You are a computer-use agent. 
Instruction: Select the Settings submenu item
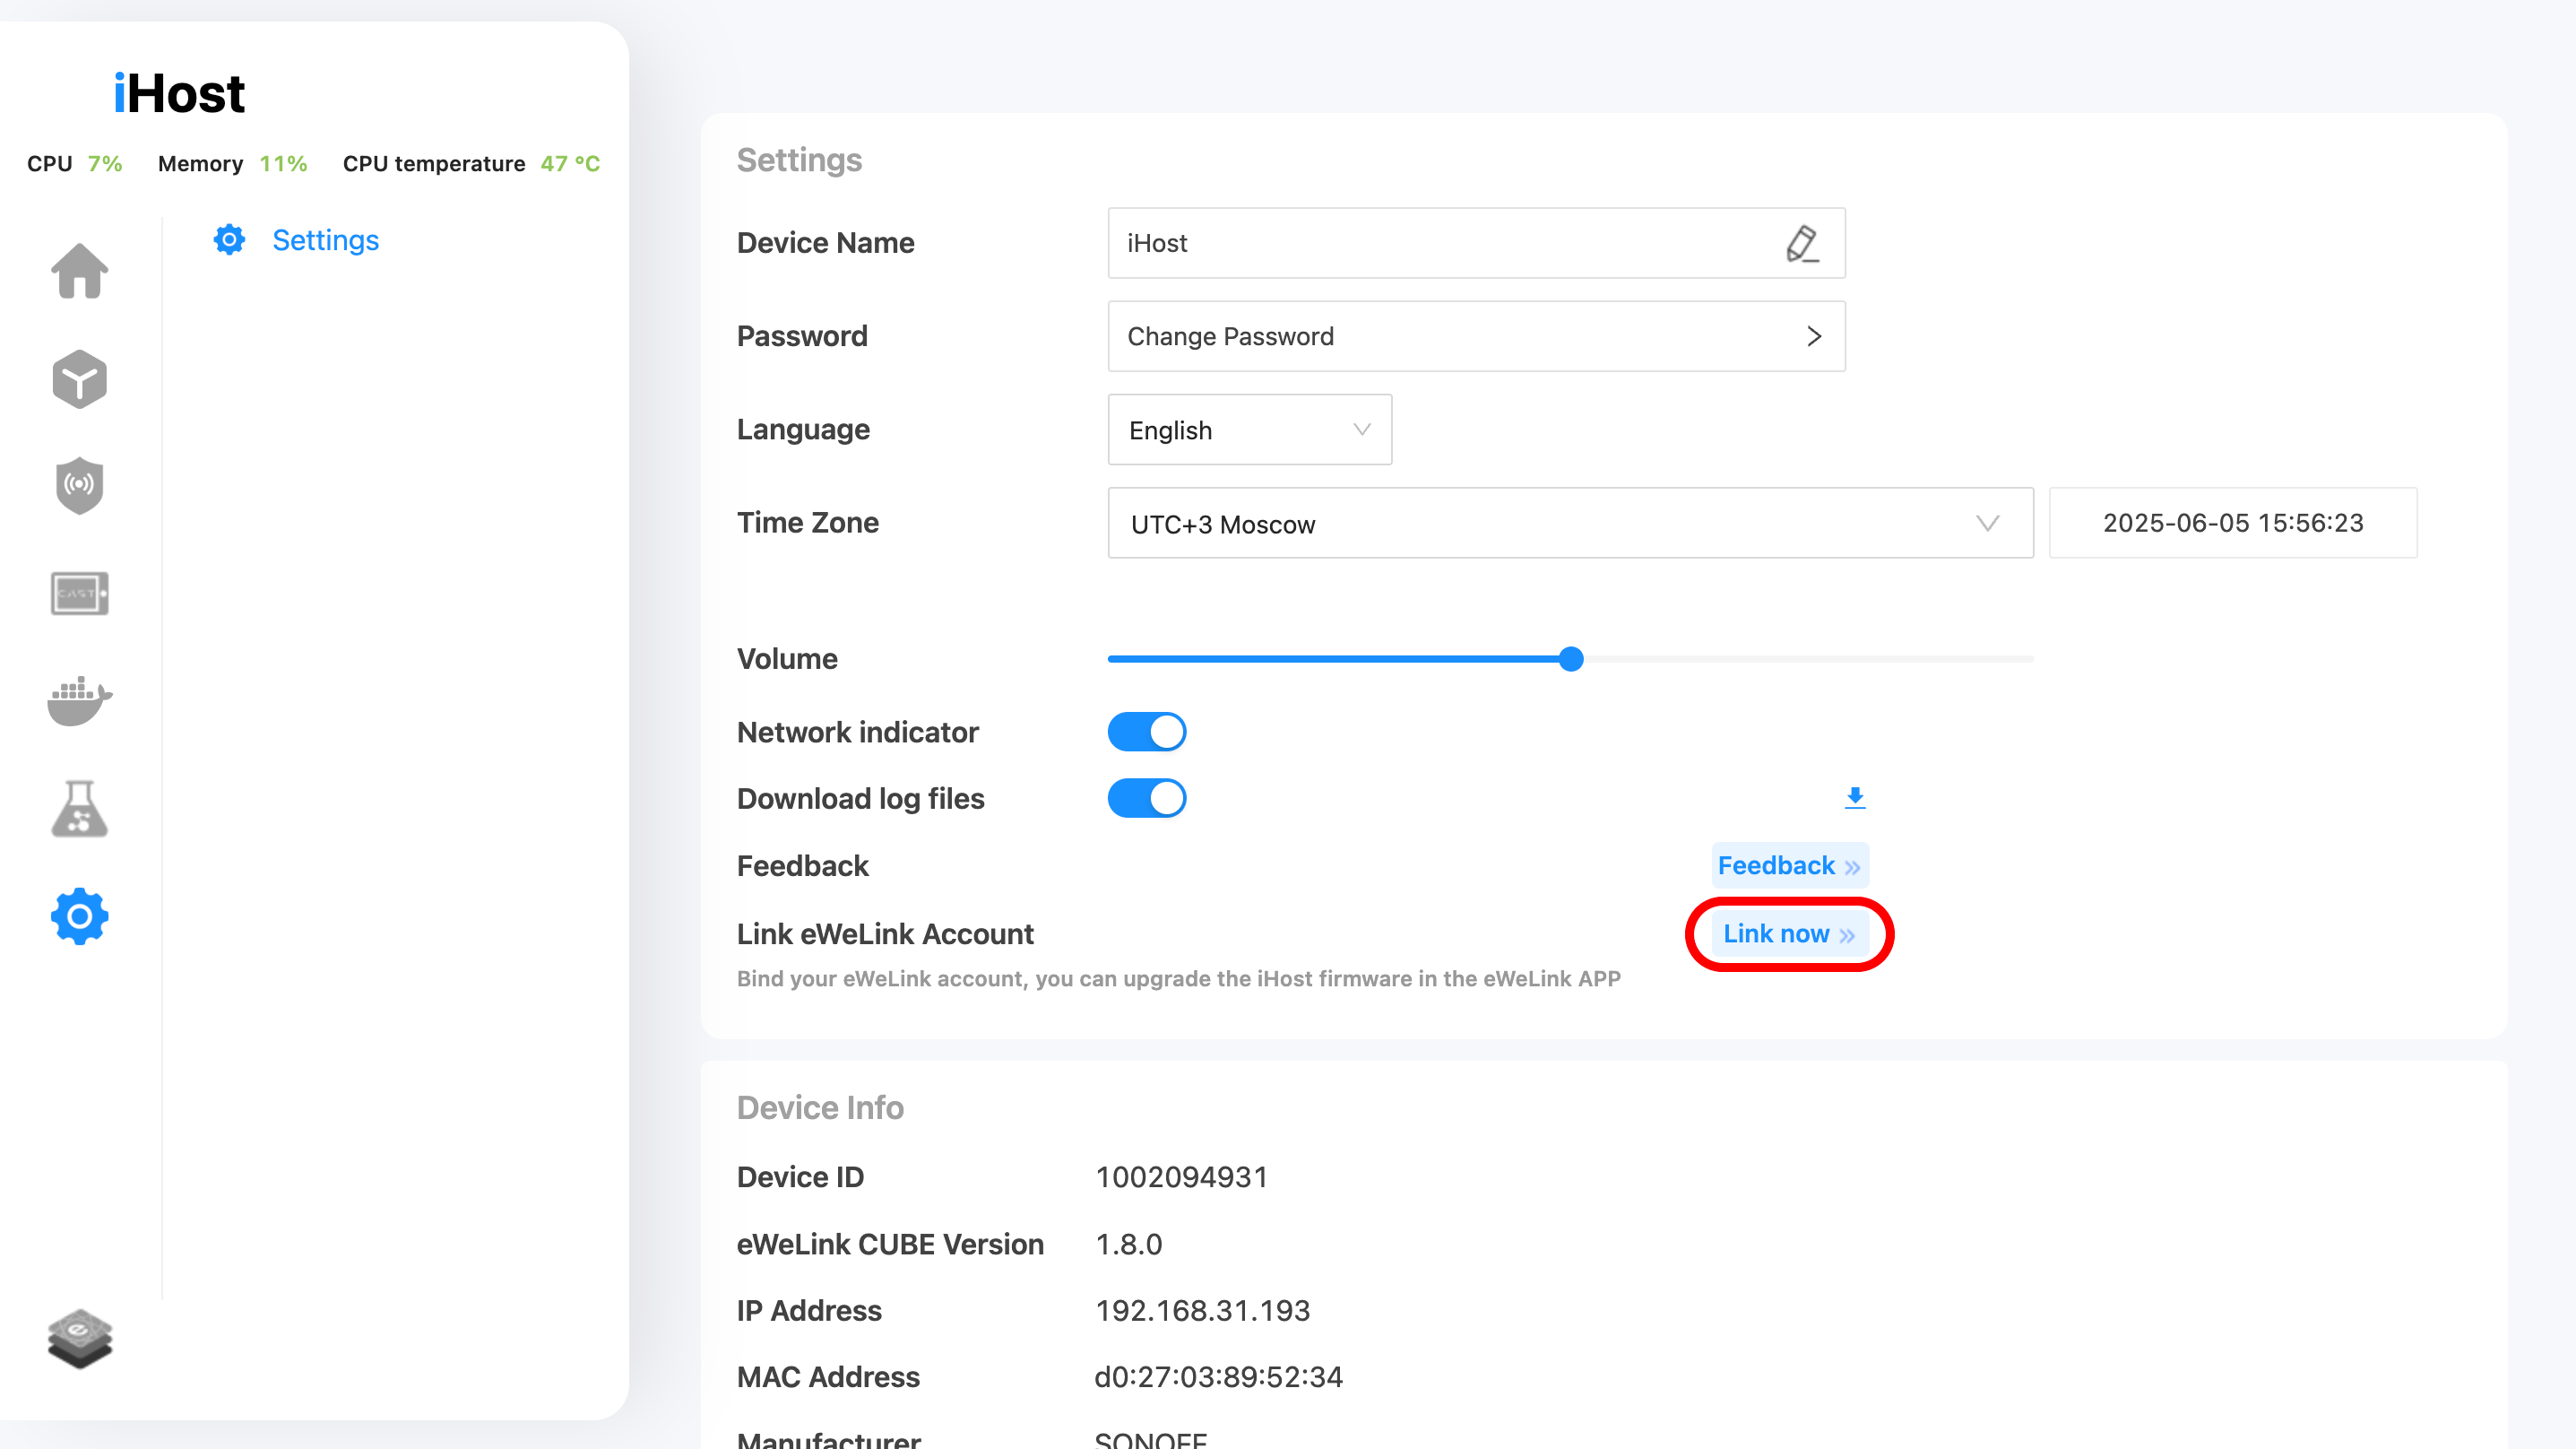pyautogui.click(x=325, y=240)
